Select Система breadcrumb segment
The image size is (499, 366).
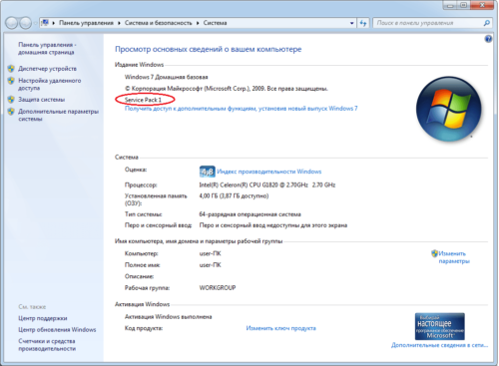click(215, 23)
